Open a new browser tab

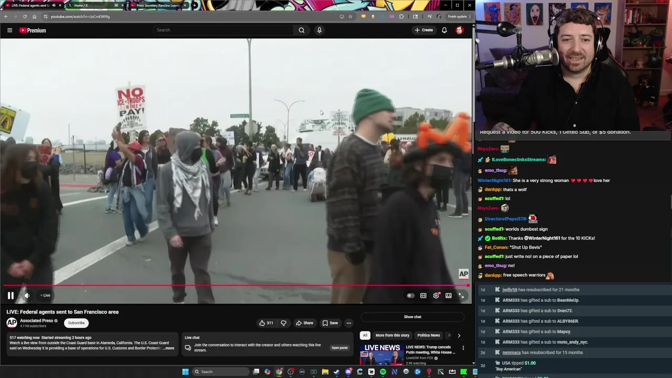coord(195,5)
